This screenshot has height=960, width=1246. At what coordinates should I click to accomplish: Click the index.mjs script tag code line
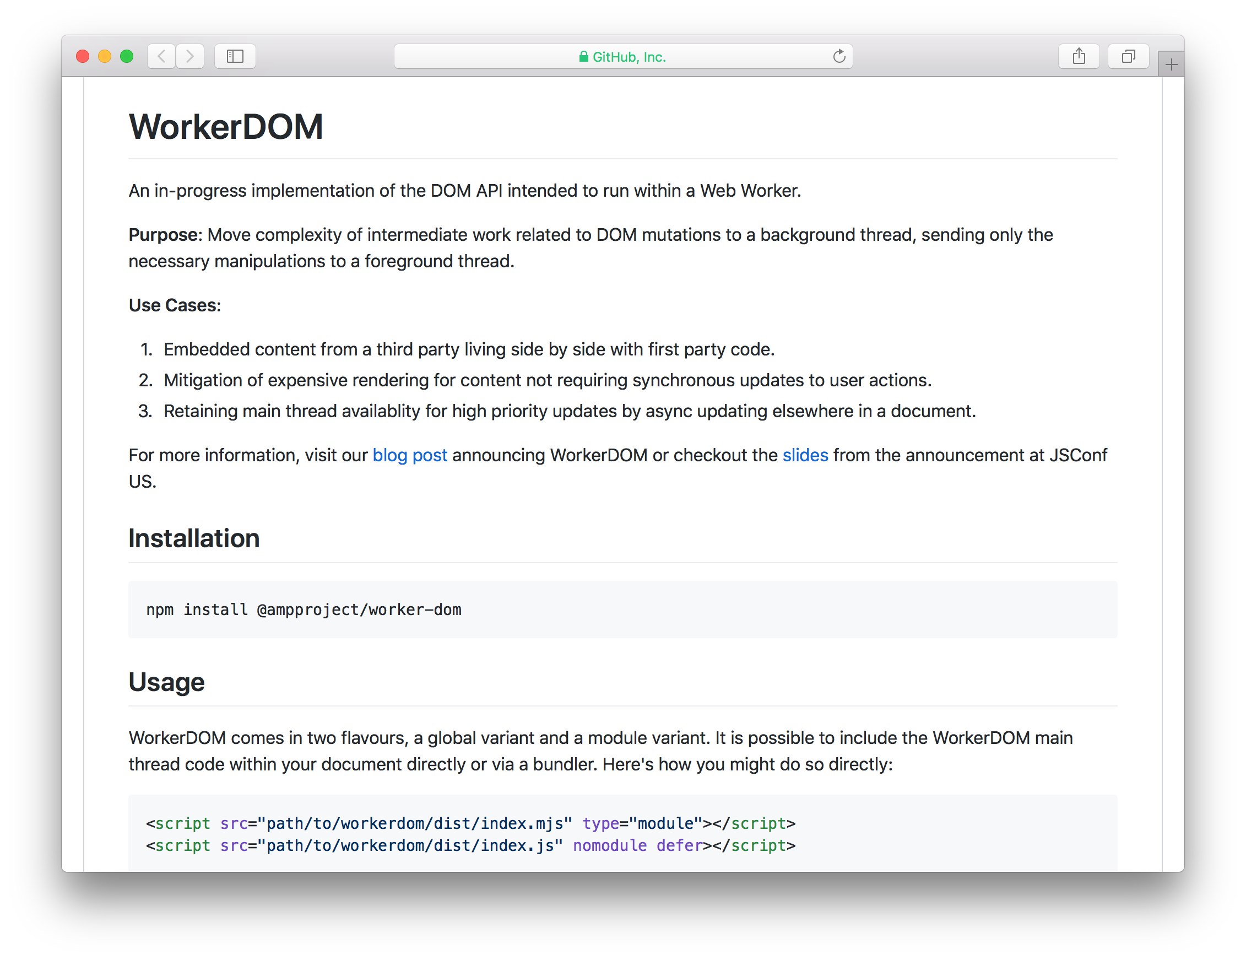pyautogui.click(x=470, y=823)
